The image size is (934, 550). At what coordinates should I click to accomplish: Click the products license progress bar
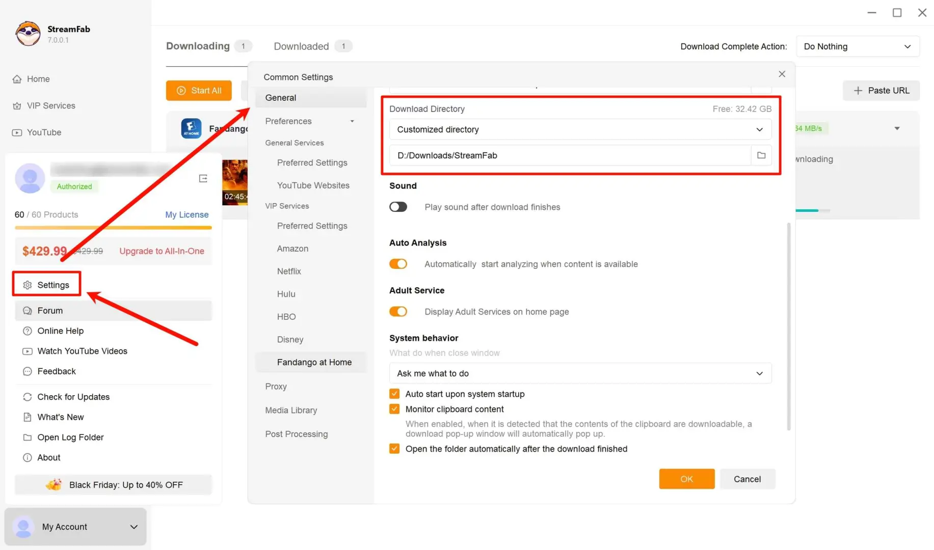tap(113, 228)
